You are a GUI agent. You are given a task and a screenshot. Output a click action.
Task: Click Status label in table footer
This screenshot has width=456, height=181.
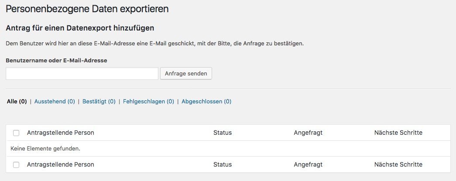[223, 164]
